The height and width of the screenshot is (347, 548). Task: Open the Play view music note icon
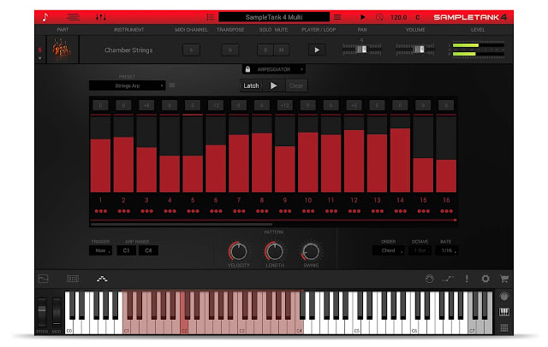pyautogui.click(x=45, y=17)
